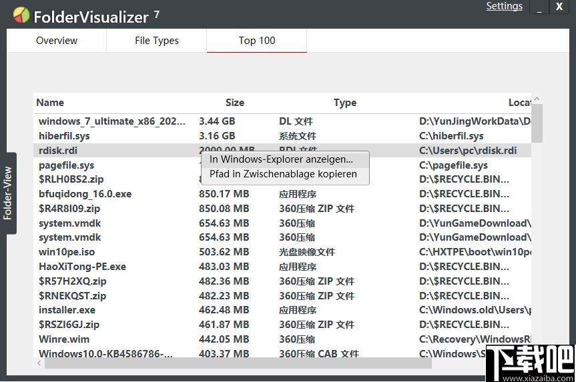
Task: Select the windows_7_ultimate_x86_202... row
Action: tap(282, 121)
